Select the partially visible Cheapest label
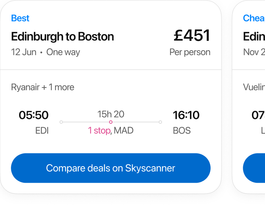Image resolution: width=265 pixels, height=206 pixels. (254, 18)
